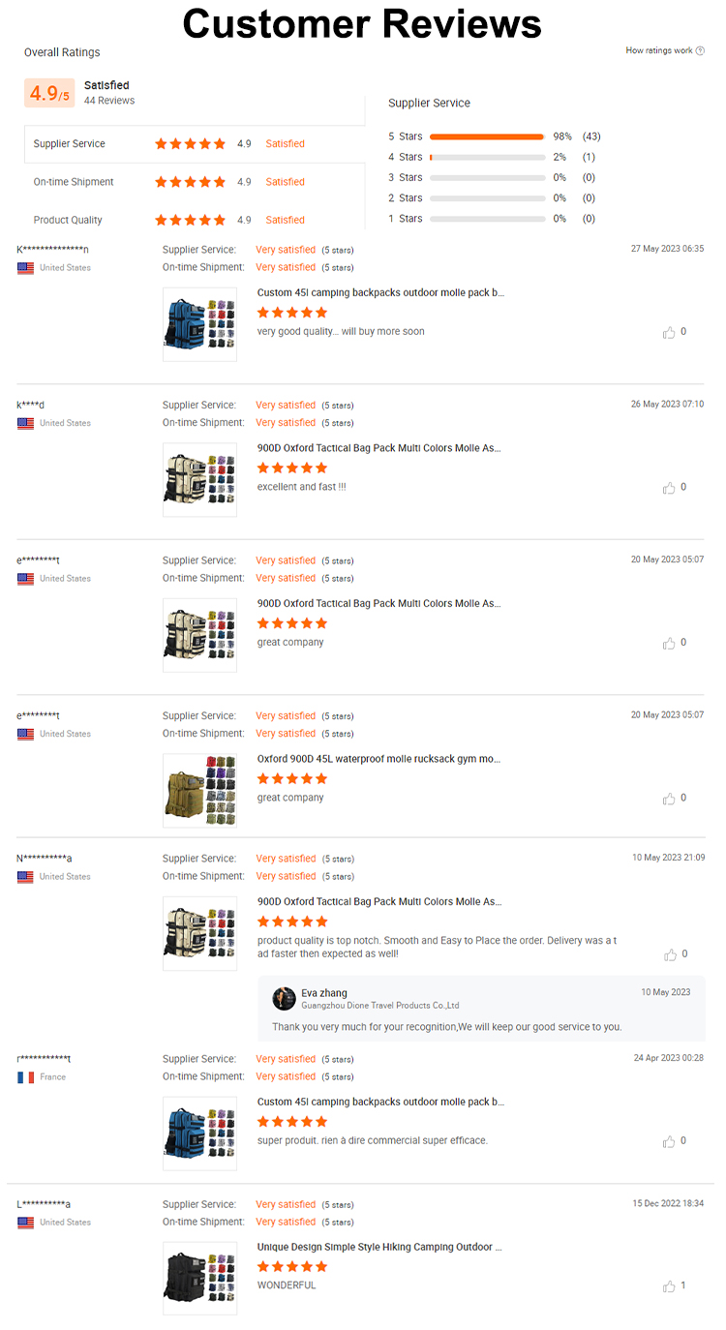The height and width of the screenshot is (1330, 726).
Task: Like the French review about super produit
Action: coord(669,1141)
